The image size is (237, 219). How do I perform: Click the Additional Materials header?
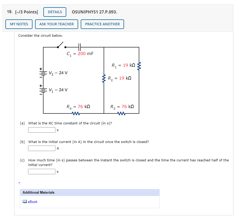[x=90, y=192]
